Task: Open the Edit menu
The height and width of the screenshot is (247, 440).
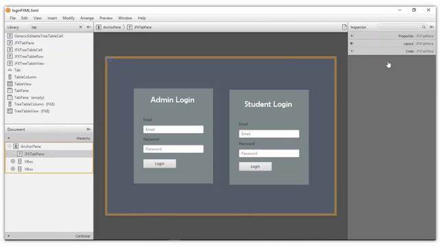Action: click(x=25, y=18)
